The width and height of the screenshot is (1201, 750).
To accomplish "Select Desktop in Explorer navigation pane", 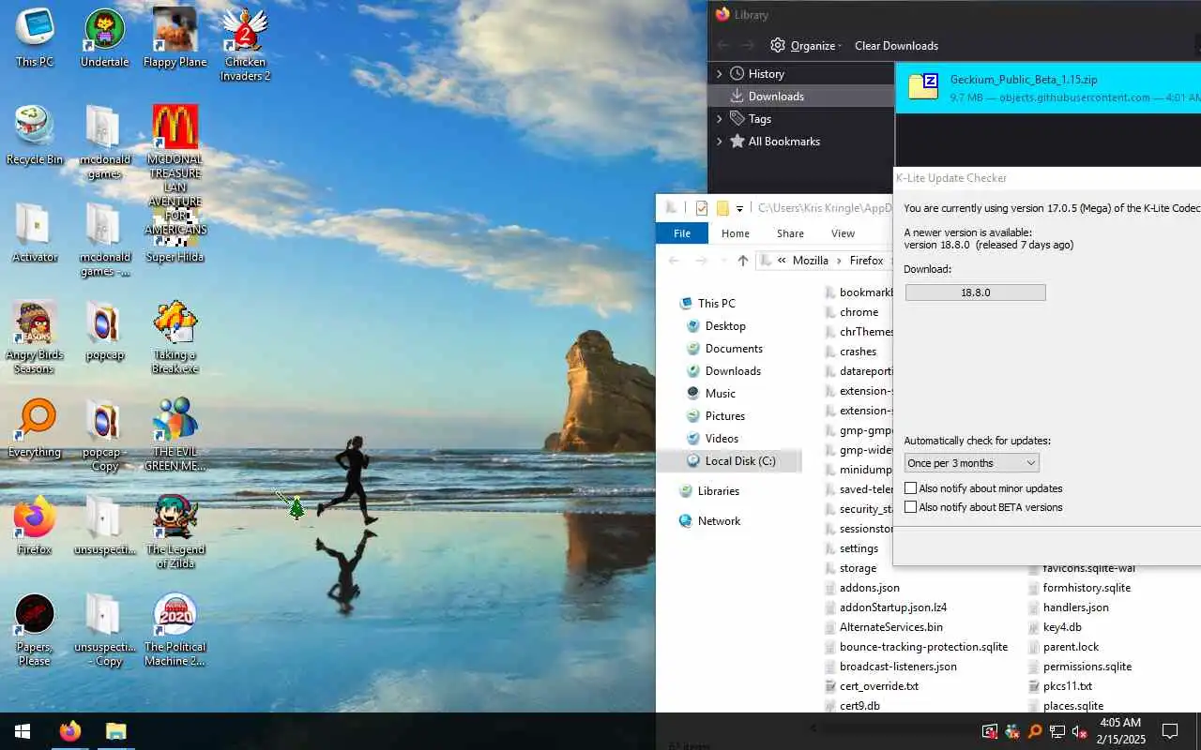I will 725,325.
